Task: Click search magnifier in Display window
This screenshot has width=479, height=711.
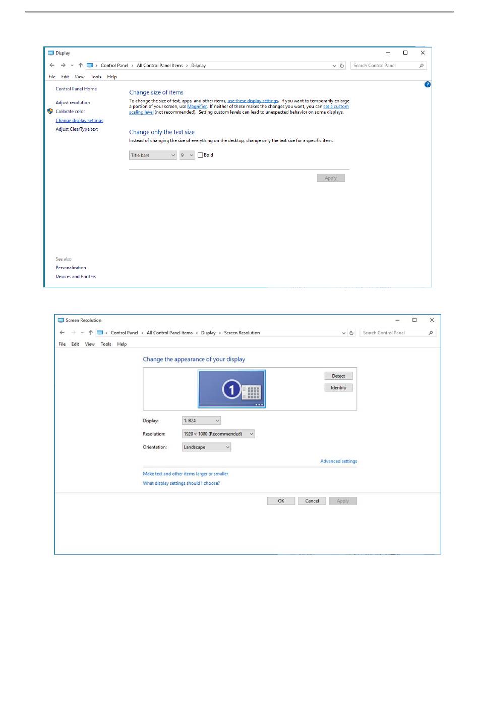Action: click(x=422, y=66)
